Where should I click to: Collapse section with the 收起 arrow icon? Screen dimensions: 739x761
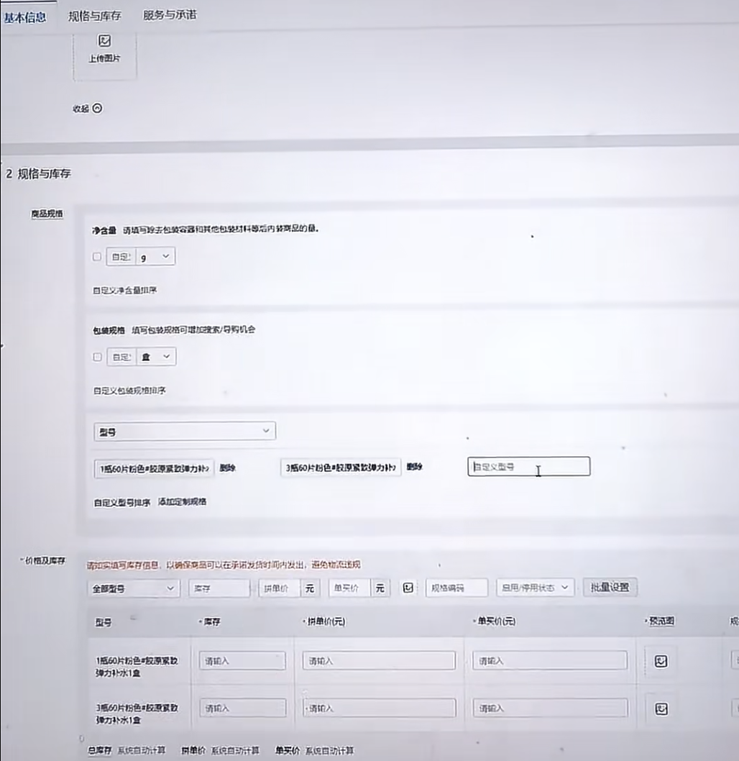pos(98,108)
